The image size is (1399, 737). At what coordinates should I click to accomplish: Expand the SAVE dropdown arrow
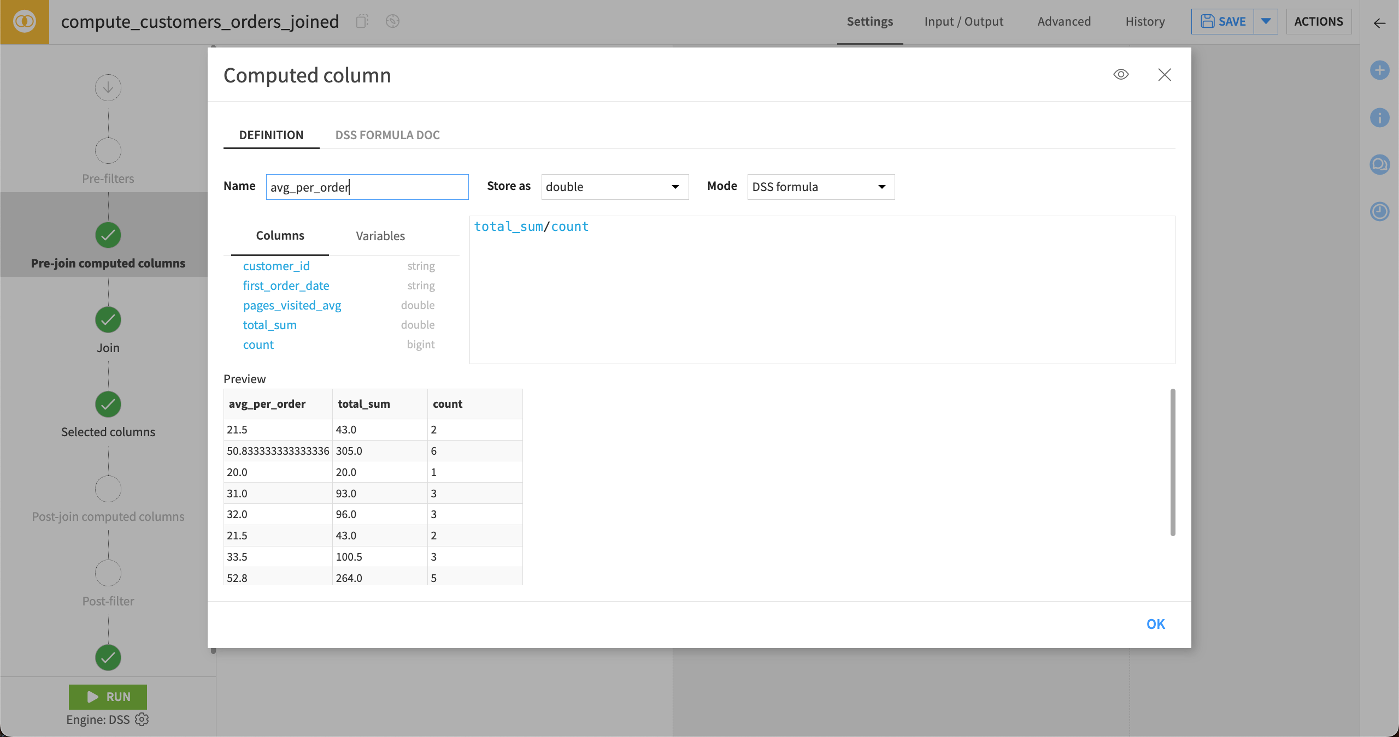coord(1266,22)
